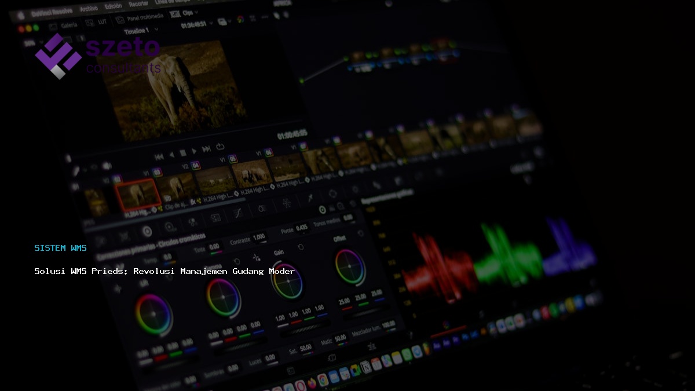Open the Archivo menu
Screen dimensions: 695x391
[x=89, y=9]
